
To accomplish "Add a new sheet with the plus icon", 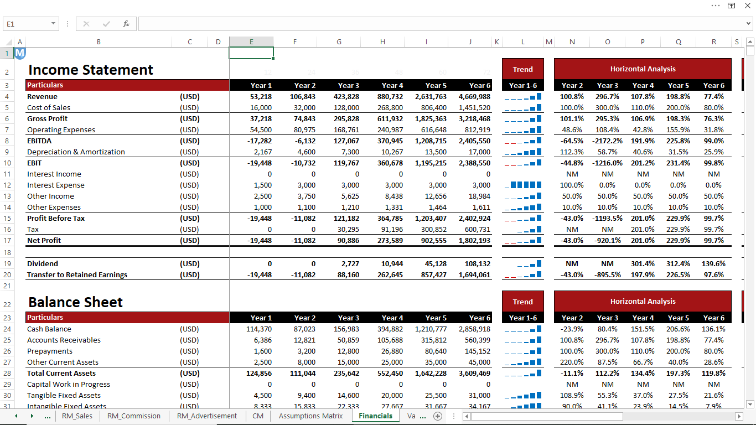I will (x=438, y=416).
